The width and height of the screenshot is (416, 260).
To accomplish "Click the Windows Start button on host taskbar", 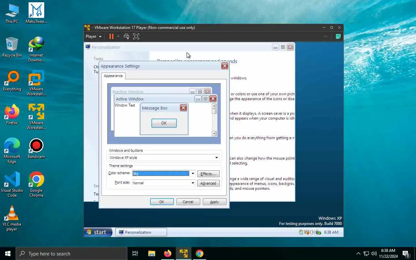I will coord(8,253).
